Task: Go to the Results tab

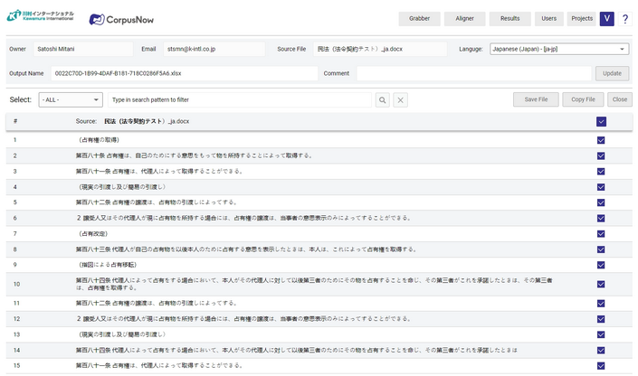Action: [509, 19]
